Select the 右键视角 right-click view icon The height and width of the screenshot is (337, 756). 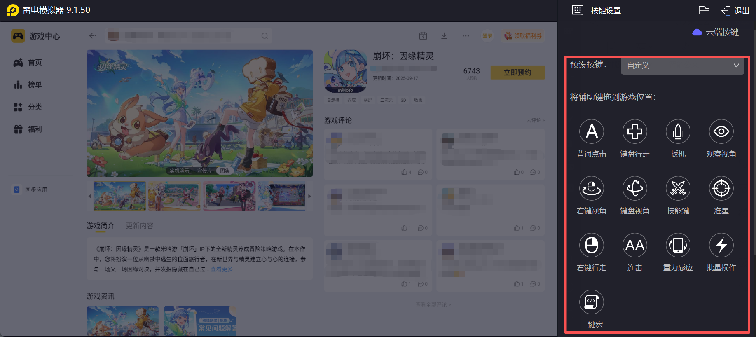[592, 188]
